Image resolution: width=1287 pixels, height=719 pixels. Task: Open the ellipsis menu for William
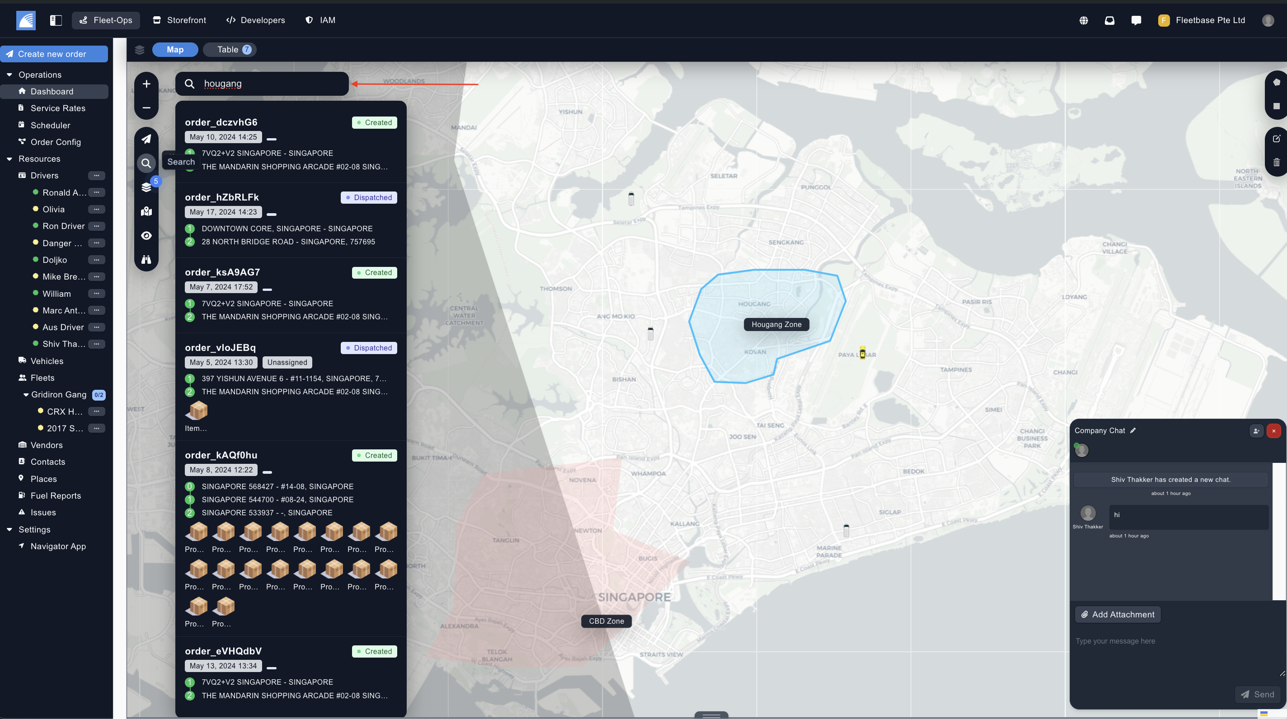coord(96,294)
